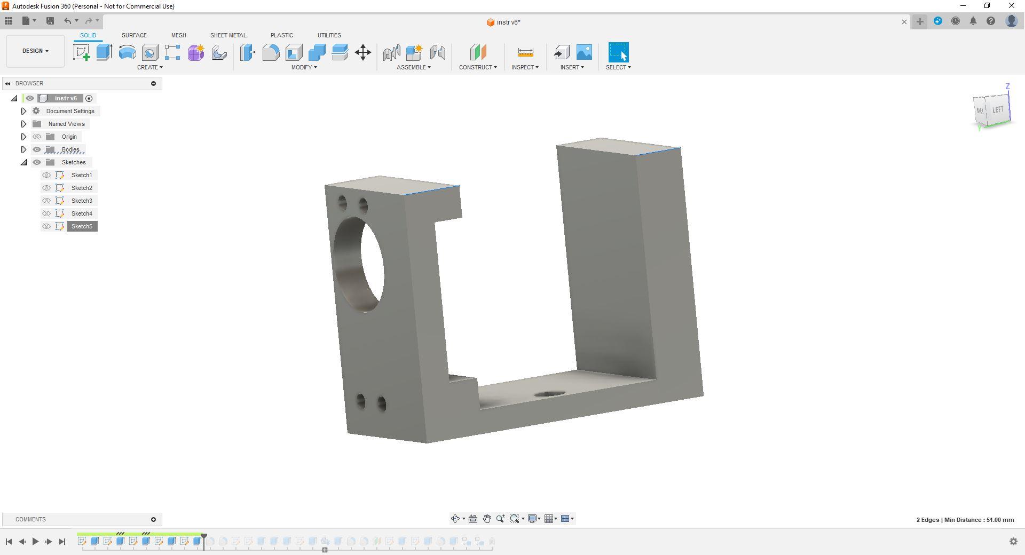Activate the Select tool
The width and height of the screenshot is (1025, 555).
[x=618, y=52]
